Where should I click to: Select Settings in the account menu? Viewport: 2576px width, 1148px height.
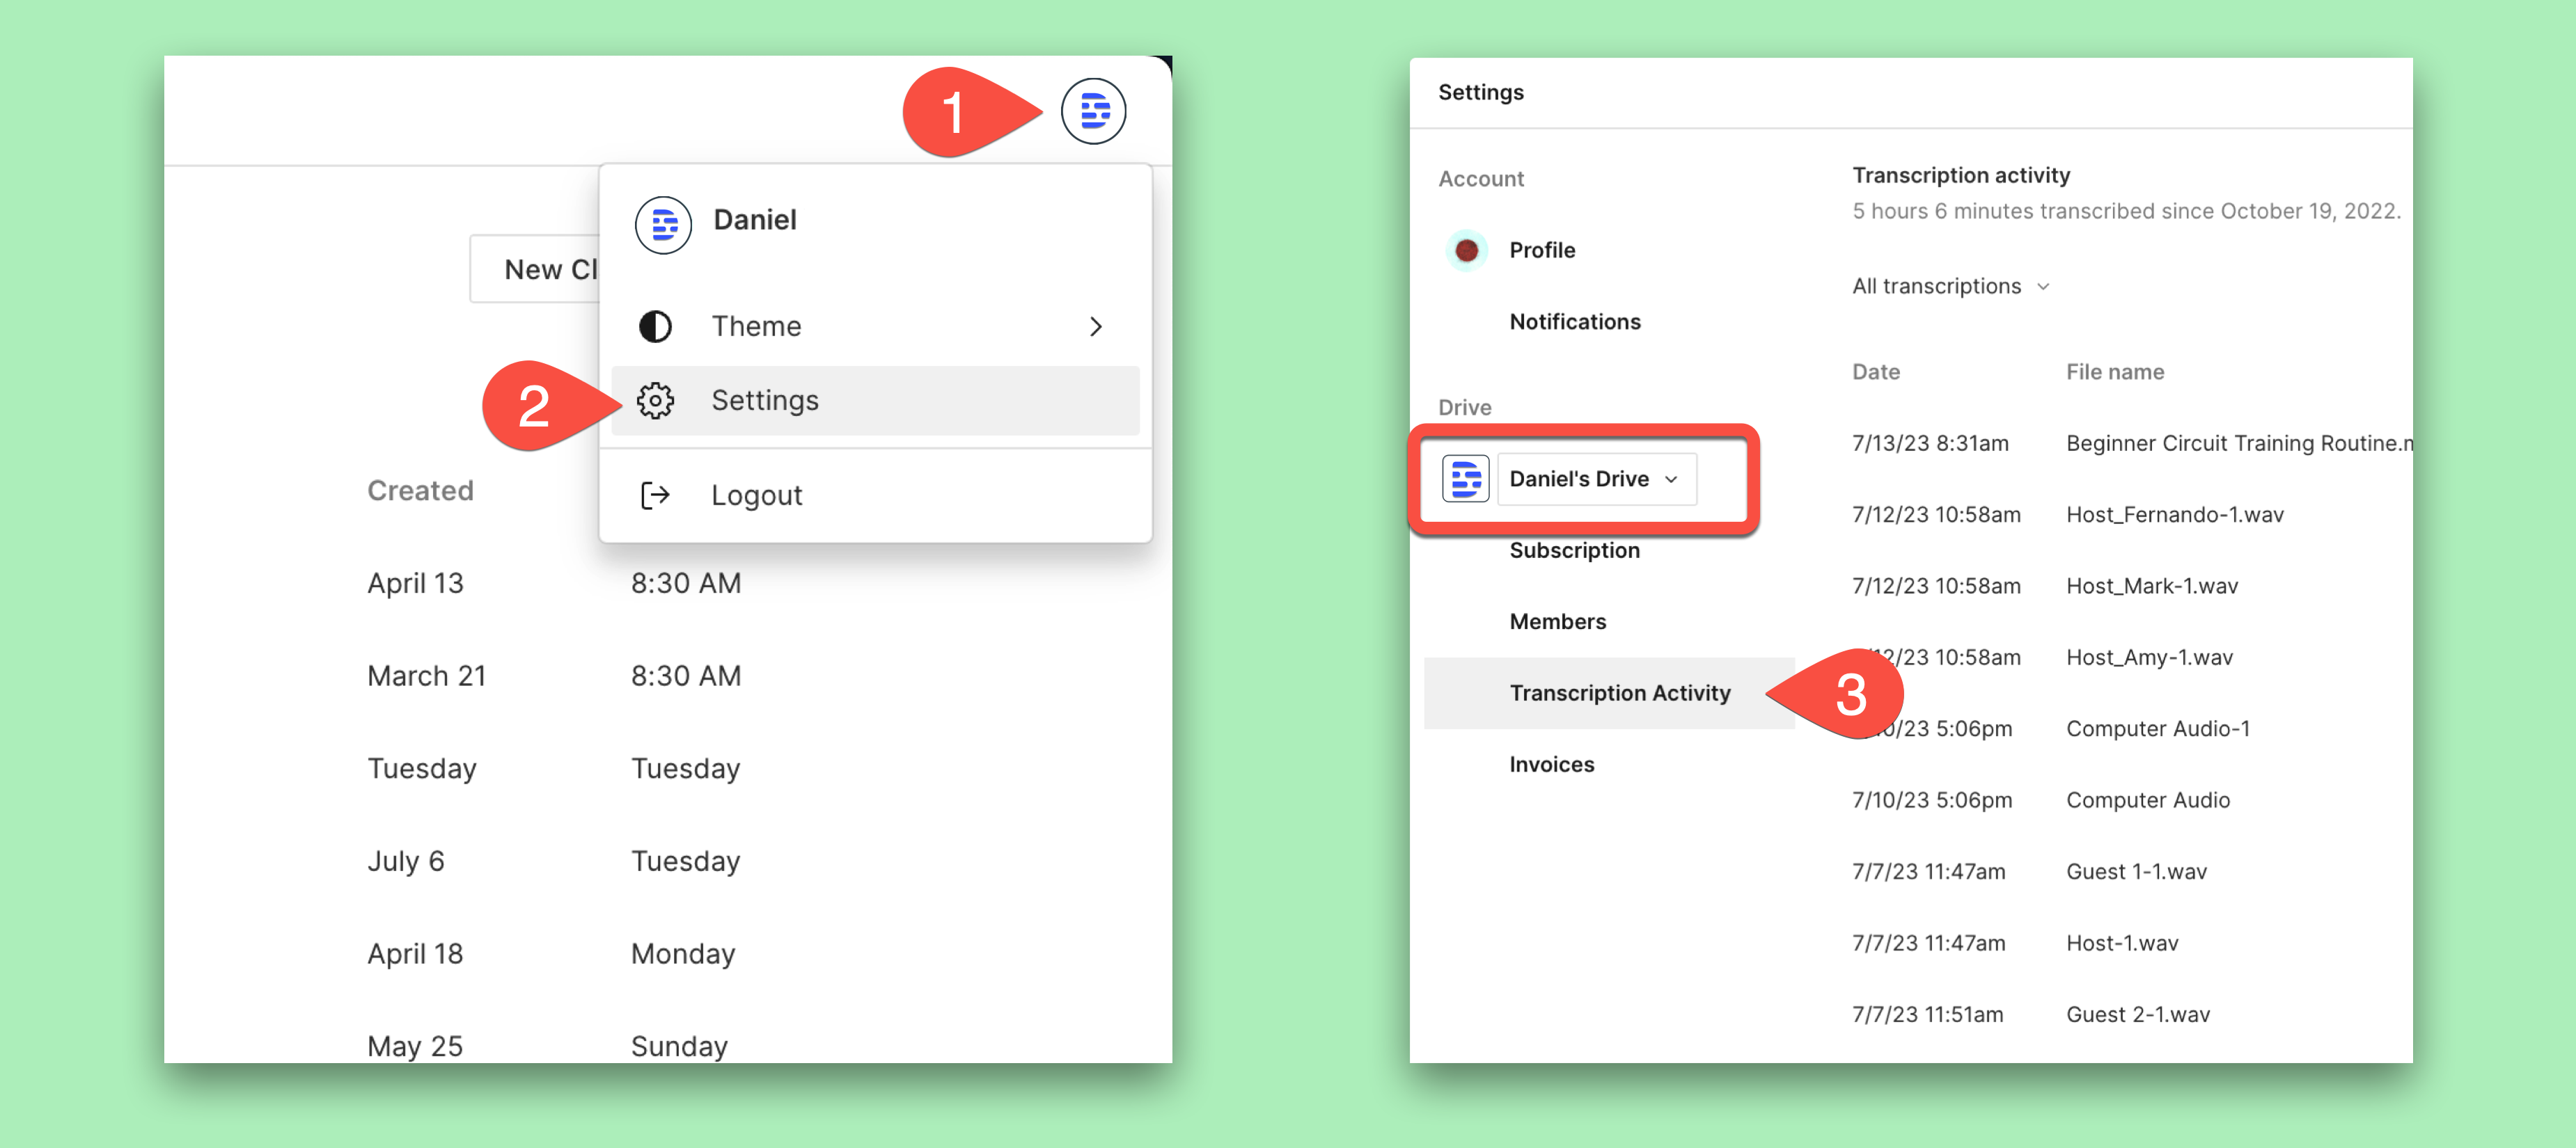(x=875, y=401)
